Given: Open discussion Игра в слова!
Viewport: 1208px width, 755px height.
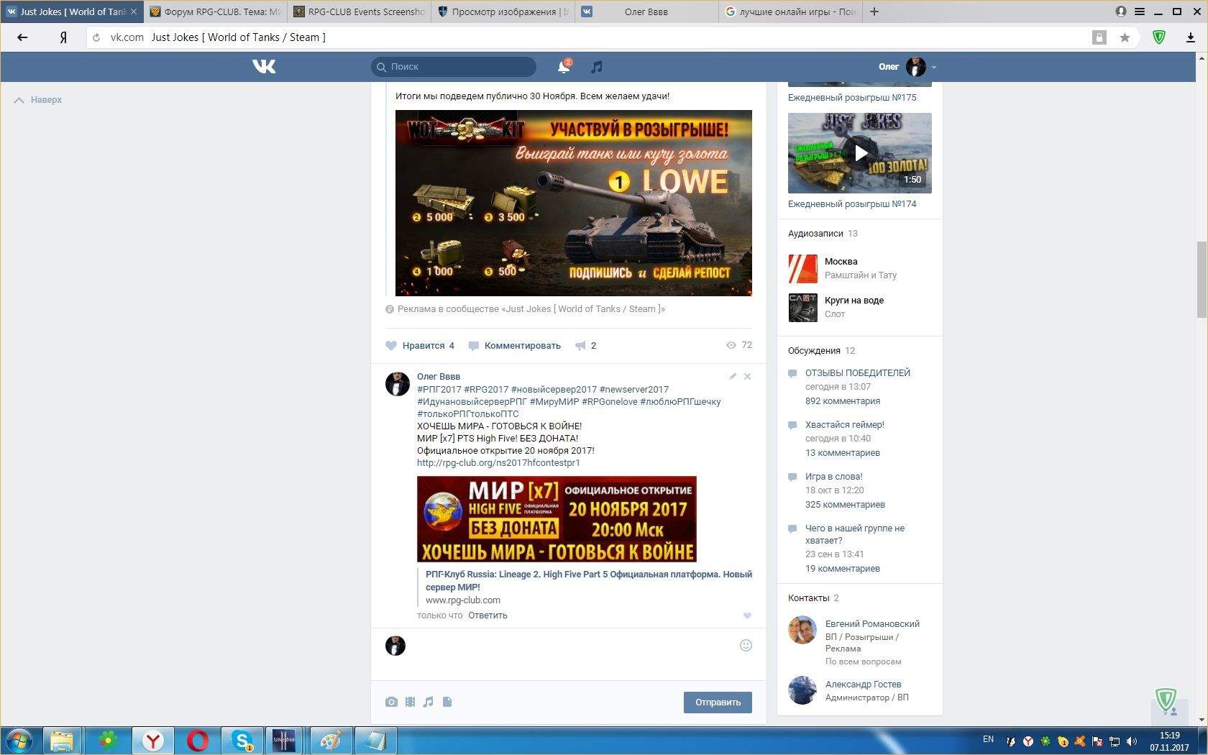Looking at the screenshot, I should pos(833,477).
